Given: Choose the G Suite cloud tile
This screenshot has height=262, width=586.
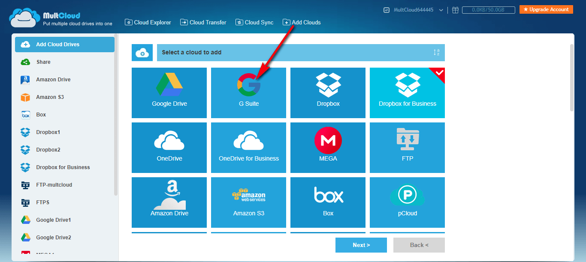Looking at the screenshot, I should coord(248,92).
